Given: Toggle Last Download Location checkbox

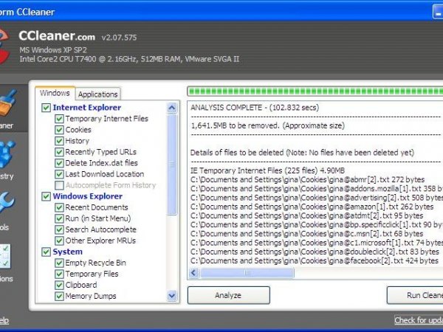Looking at the screenshot, I should point(59,174).
